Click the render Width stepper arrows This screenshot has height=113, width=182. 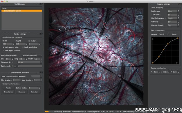[14, 44]
